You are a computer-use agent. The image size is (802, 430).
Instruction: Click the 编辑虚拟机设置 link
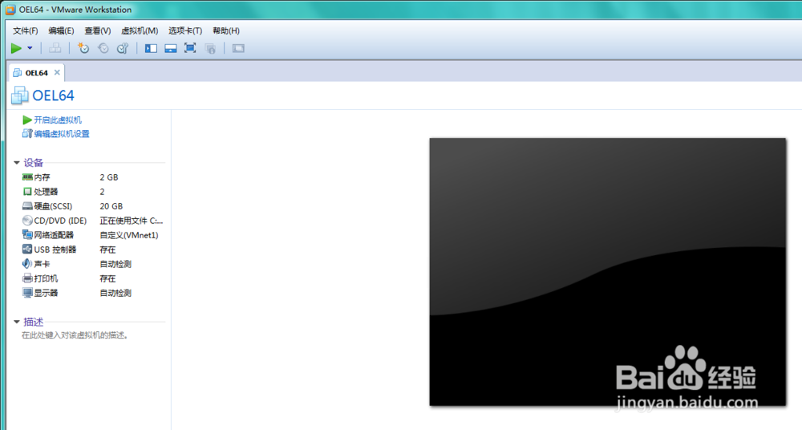(x=62, y=134)
